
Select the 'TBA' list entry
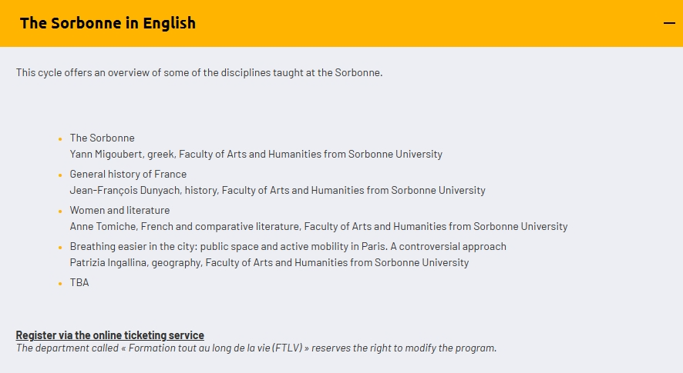[79, 283]
